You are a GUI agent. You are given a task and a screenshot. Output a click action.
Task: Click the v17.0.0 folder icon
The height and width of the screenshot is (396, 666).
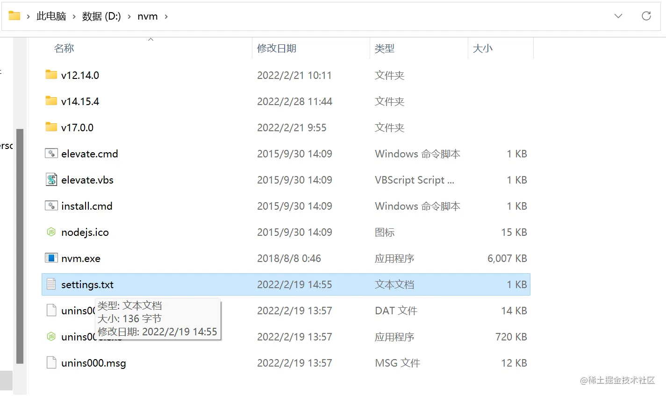click(51, 127)
